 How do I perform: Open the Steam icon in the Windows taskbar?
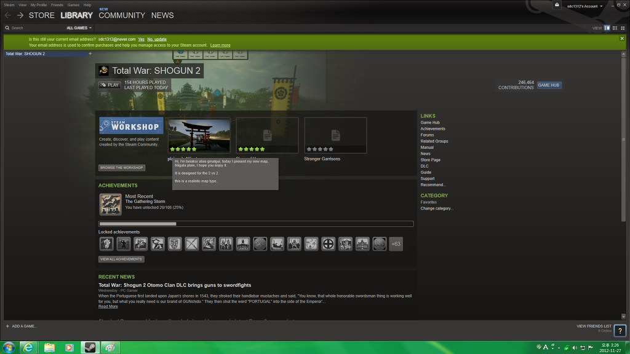pos(89,347)
